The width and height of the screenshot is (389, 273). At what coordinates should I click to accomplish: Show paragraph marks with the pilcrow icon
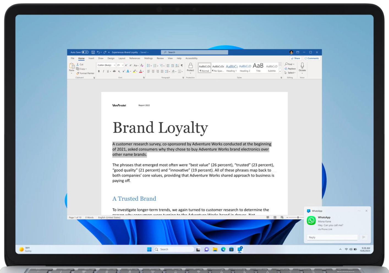point(182,65)
